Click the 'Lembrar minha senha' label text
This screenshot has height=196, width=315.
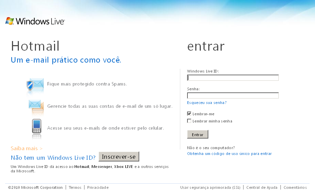212,121
